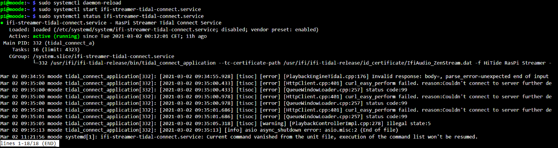558x148 pixels.
Task: Click the first 'pi@moode' prompt
Action: [13, 3]
